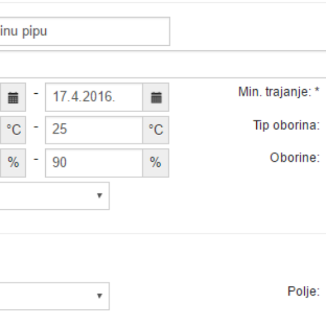326x326 pixels.
Task: Expand the dropdown below the humidity row
Action: tap(54, 196)
